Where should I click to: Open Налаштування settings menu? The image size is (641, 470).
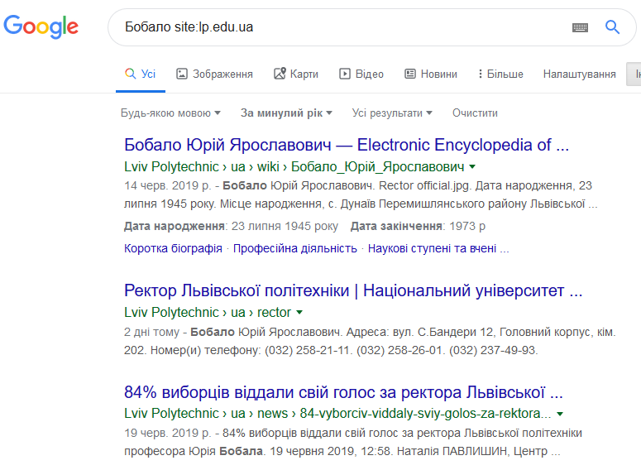[x=579, y=74]
